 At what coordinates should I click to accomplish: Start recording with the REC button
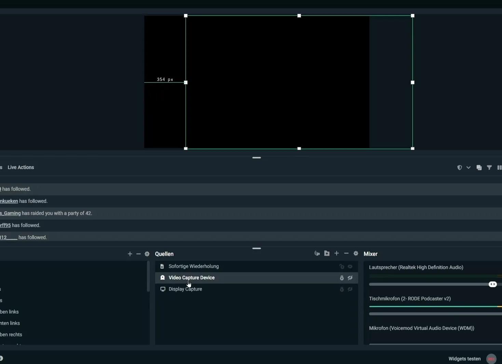pos(491,359)
